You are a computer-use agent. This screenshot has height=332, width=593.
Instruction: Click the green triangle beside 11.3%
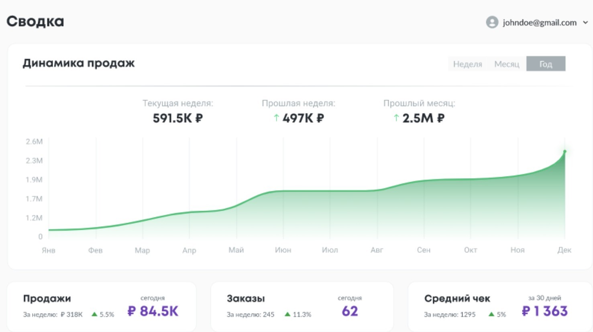click(287, 315)
